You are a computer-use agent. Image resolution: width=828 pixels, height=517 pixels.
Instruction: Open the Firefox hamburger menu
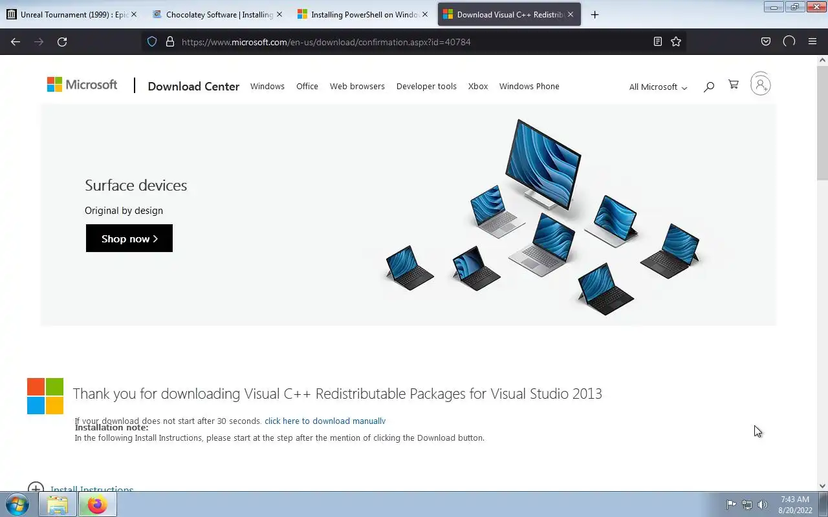point(812,41)
